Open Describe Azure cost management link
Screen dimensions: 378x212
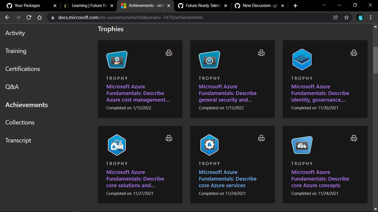138,93
